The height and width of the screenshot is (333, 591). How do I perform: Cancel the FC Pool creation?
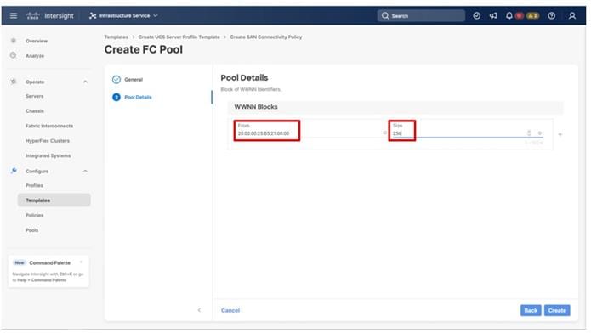(230, 310)
